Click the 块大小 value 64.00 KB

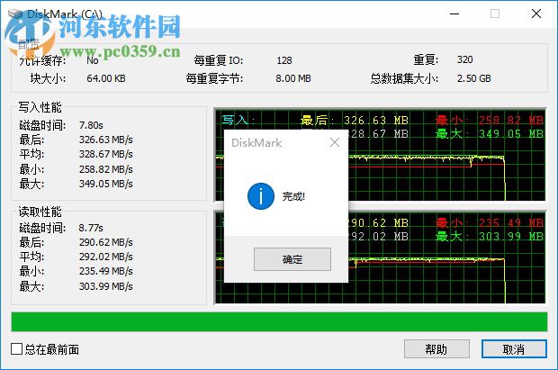[106, 78]
